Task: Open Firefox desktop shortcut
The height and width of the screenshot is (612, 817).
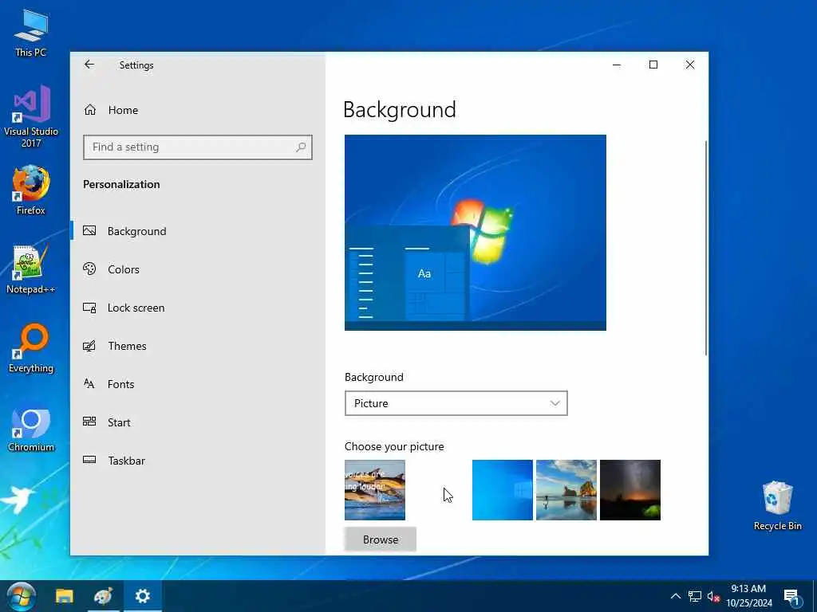Action: (31, 190)
